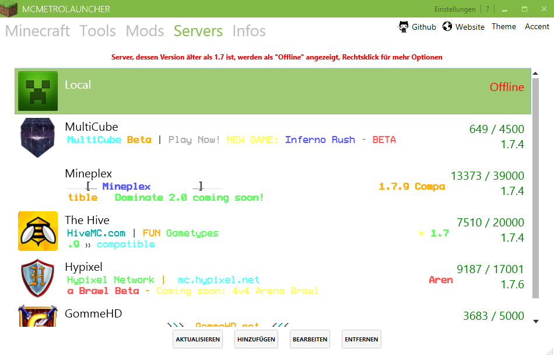Click the GommeHD server icon
Screen dimensions: 554x356
[x=37, y=318]
